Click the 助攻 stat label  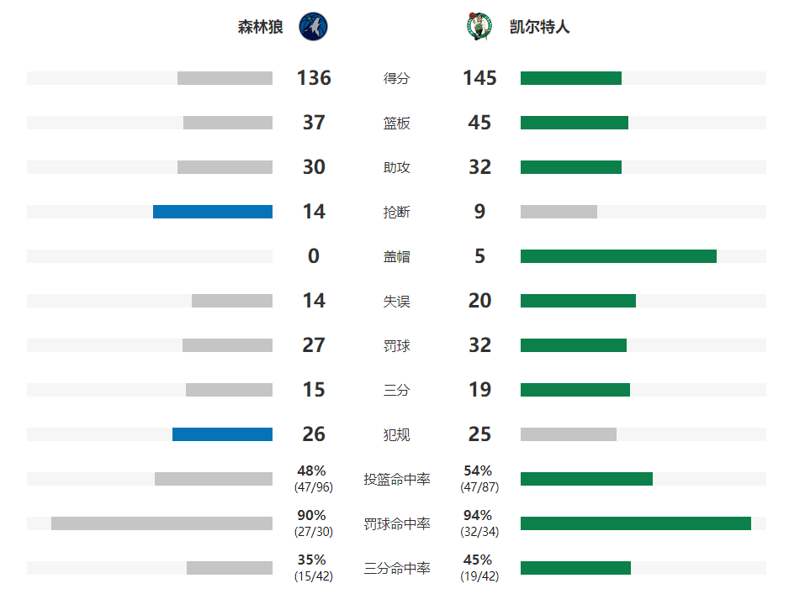point(396,167)
